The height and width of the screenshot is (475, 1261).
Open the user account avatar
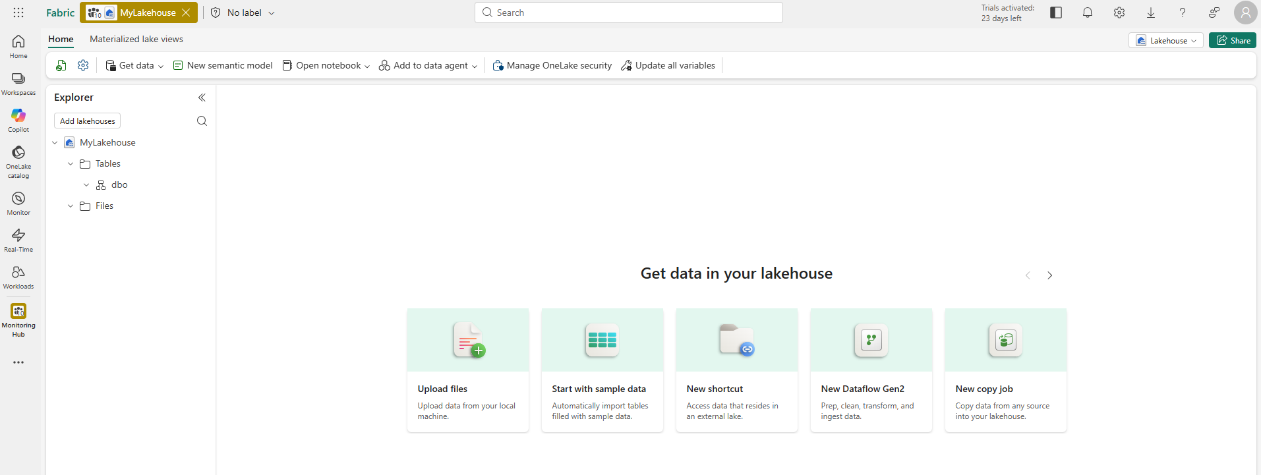tap(1246, 13)
